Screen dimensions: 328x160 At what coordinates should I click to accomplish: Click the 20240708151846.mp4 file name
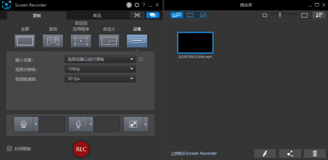pos(195,57)
